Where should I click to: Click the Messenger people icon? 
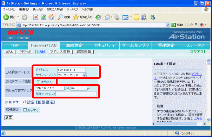coord(152,17)
